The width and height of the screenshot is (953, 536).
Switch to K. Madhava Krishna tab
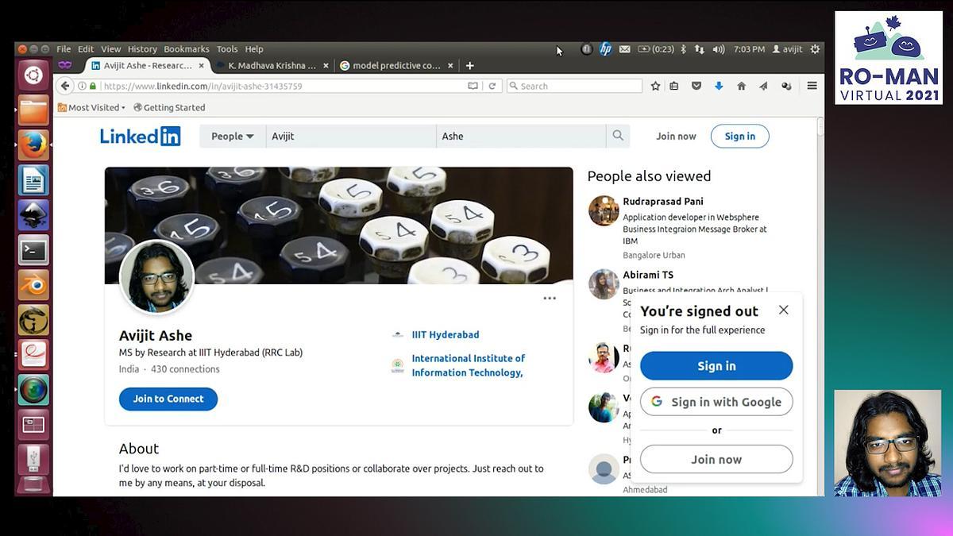pos(272,66)
